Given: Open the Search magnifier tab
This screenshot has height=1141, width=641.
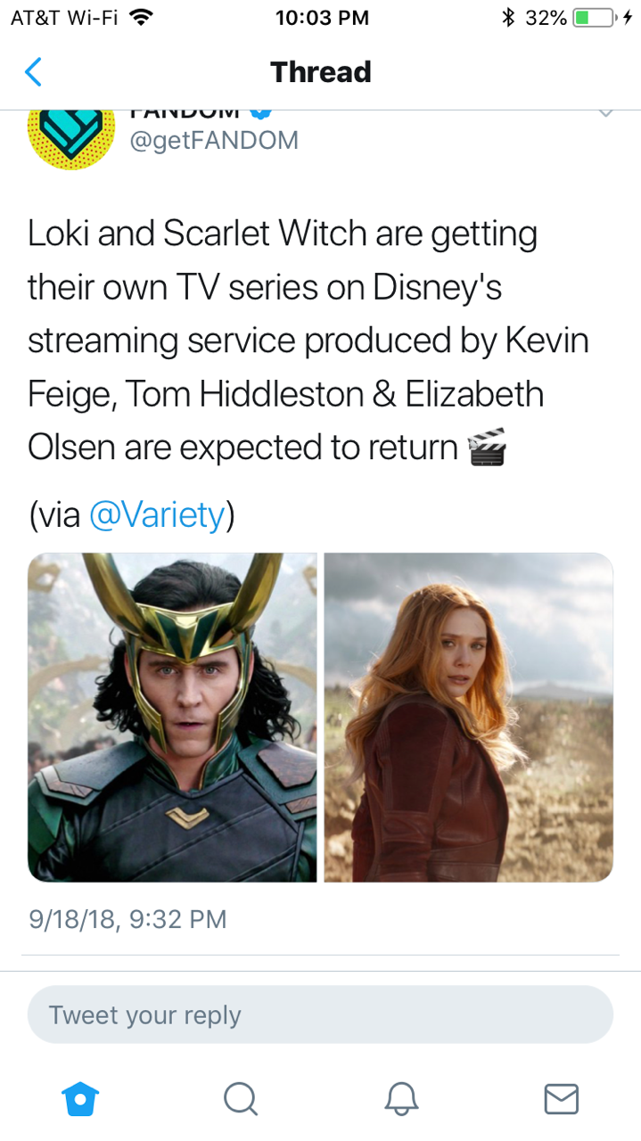Looking at the screenshot, I should pyautogui.click(x=240, y=1098).
